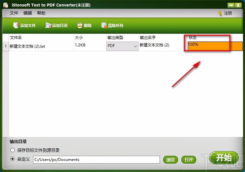Click the Delete (删除) trash icon
Image resolution: width=245 pixels, height=172 pixels.
pyautogui.click(x=80, y=25)
